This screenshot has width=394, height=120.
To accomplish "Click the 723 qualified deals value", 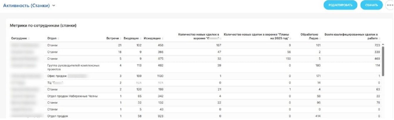I will [377, 45].
